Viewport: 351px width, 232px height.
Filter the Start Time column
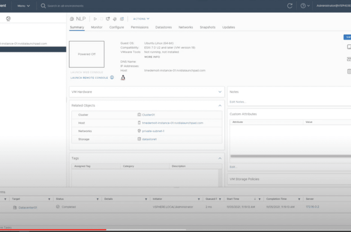click(x=260, y=199)
